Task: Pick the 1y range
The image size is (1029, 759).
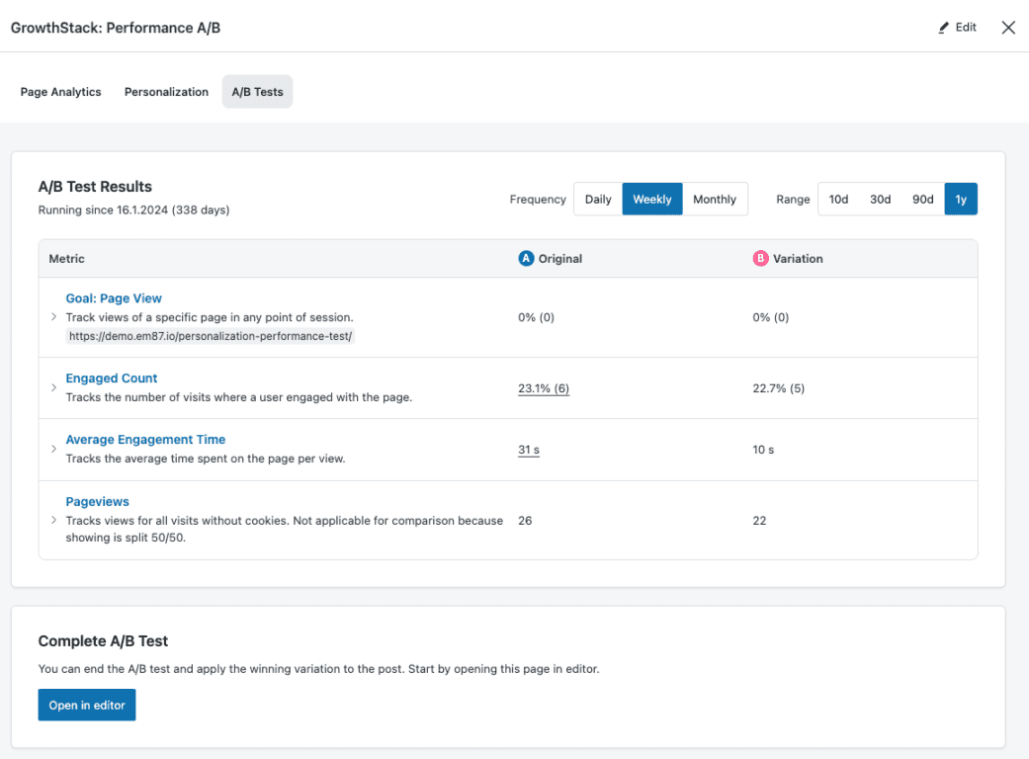Action: 960,199
